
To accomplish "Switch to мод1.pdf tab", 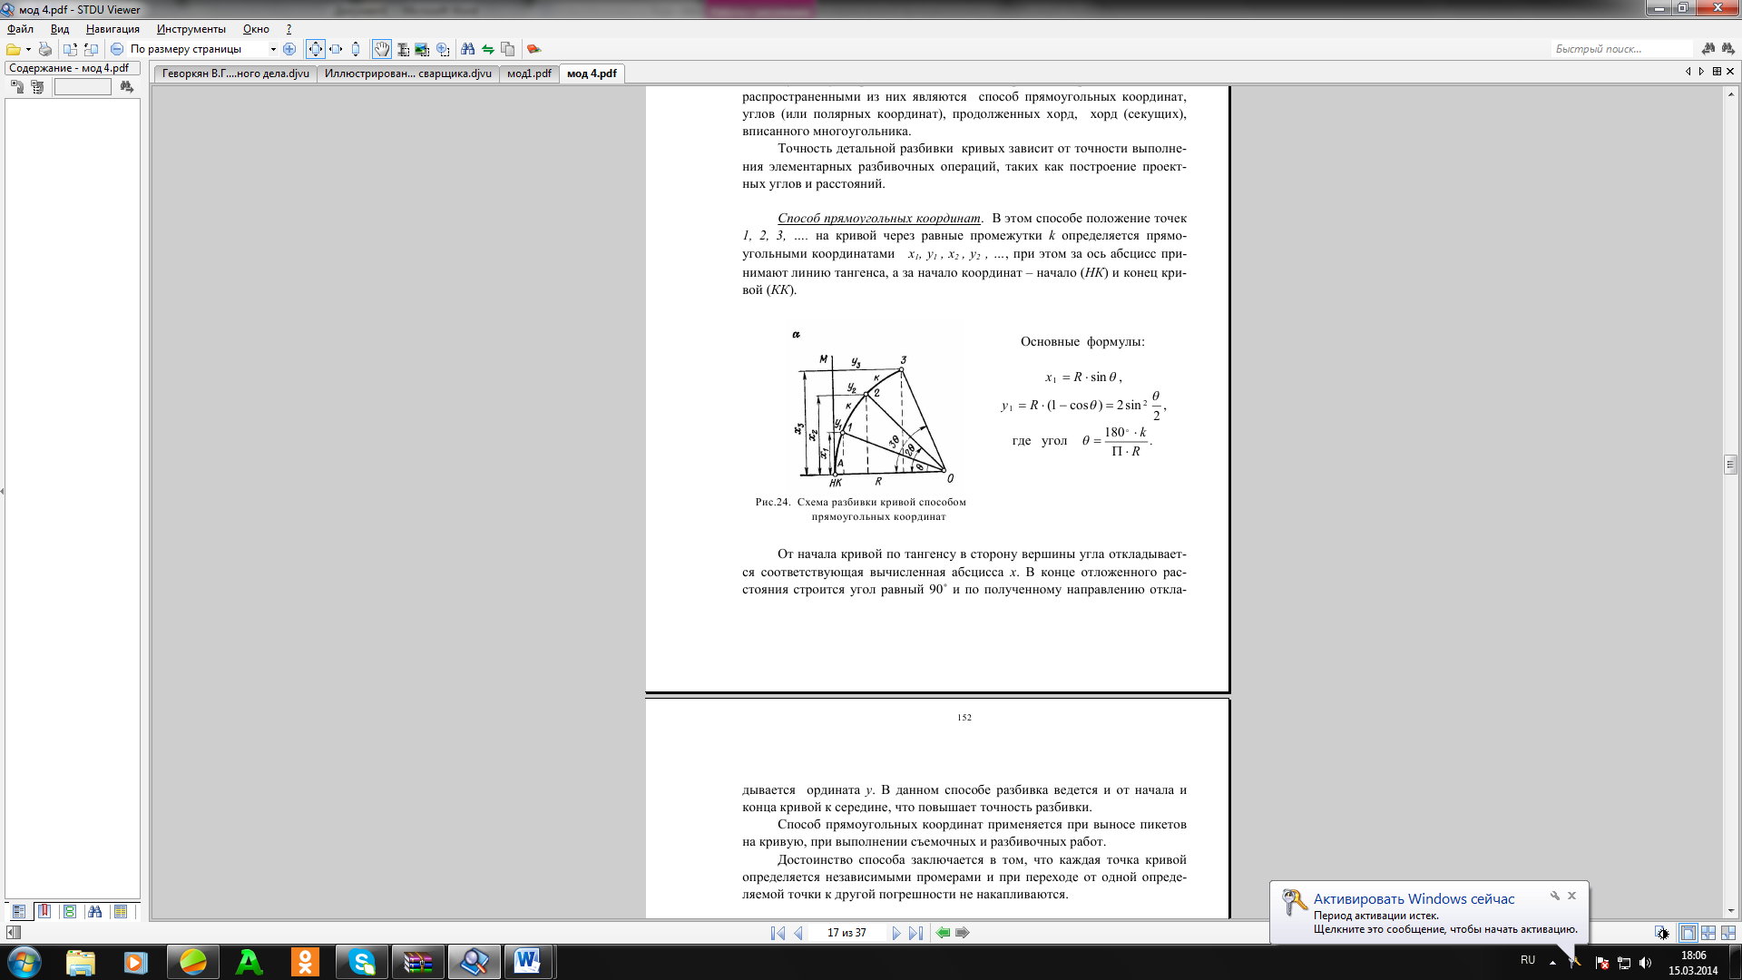I will point(529,73).
